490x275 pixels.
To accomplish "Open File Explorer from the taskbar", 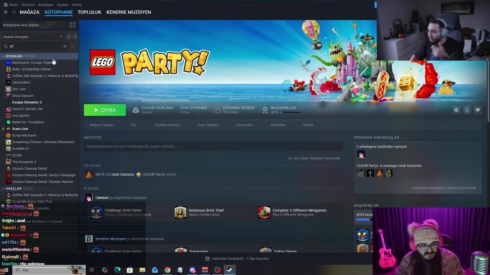I will pos(142,270).
